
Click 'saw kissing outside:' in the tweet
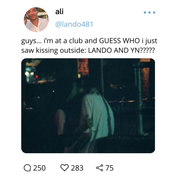coord(54,51)
